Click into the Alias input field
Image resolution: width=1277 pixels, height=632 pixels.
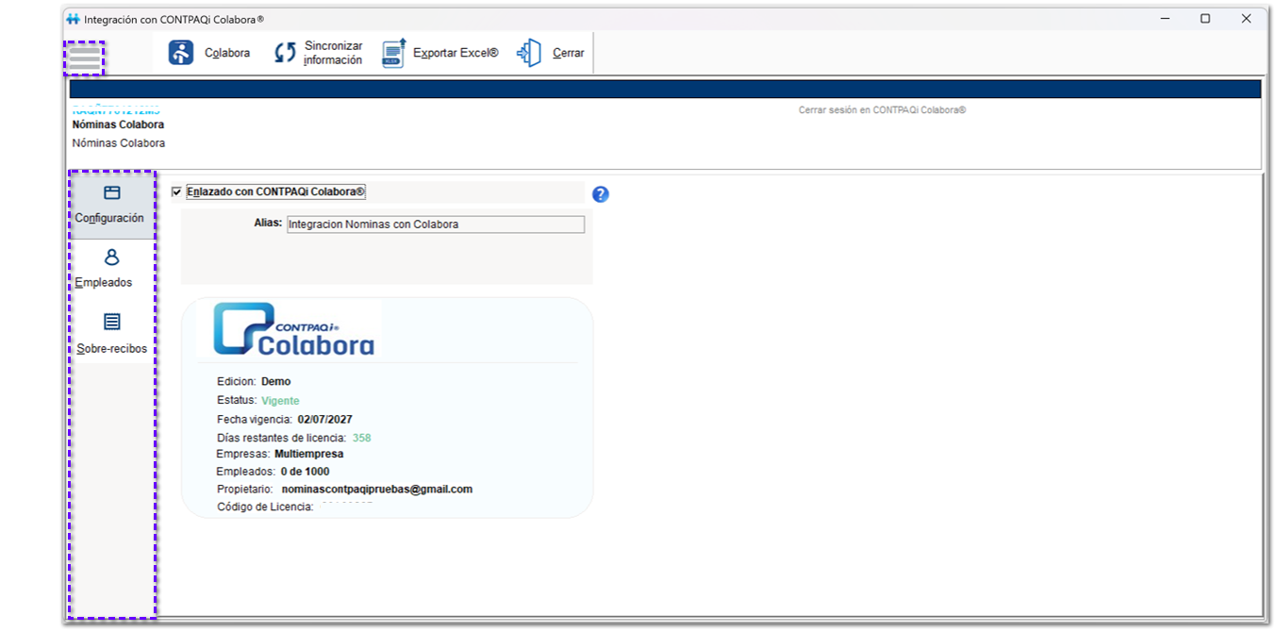tap(436, 225)
